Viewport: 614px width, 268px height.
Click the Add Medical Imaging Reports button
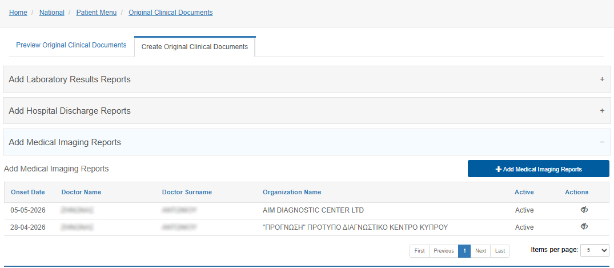tap(539, 169)
